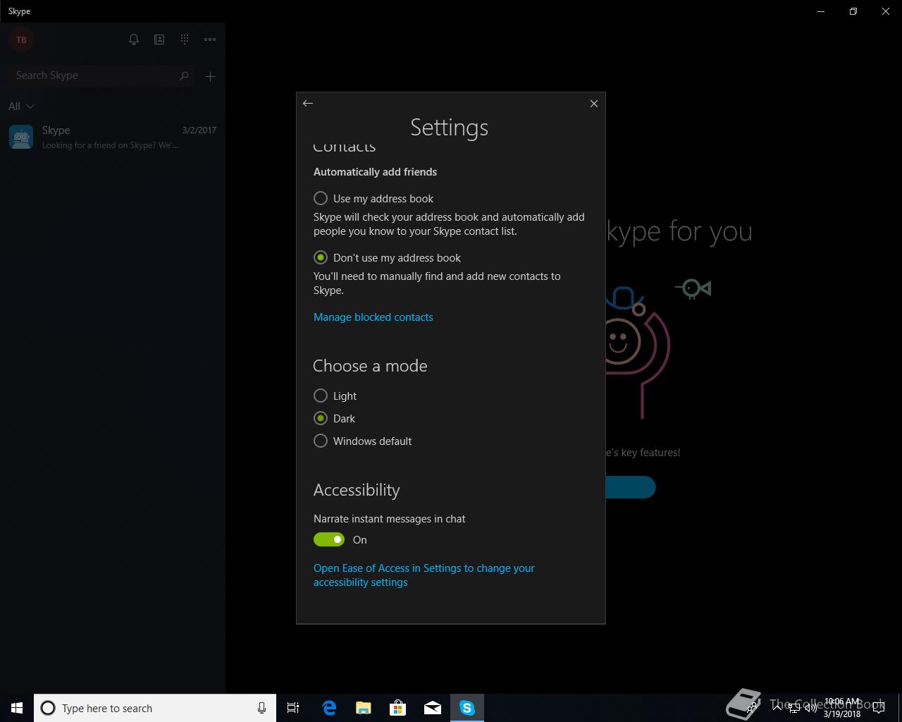Screen dimensions: 902x722
Task: Click the Settings back arrow
Action: click(x=308, y=104)
